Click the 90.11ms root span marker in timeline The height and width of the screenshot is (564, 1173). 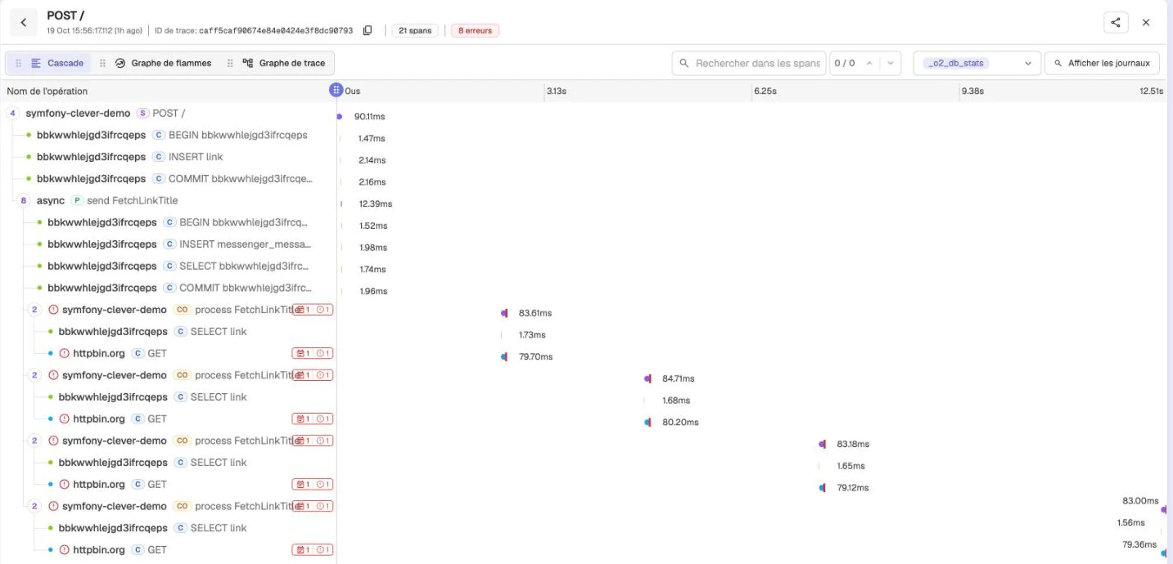click(x=339, y=117)
